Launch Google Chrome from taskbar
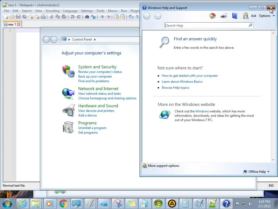This screenshot has width=278, height=209. [63, 204]
